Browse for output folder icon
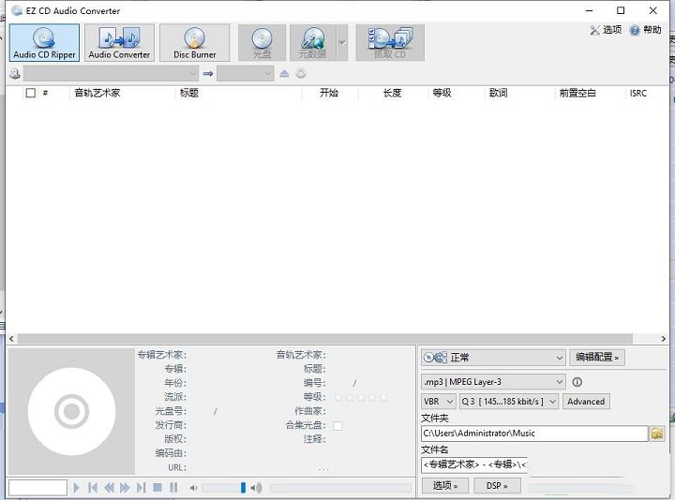Image resolution: width=675 pixels, height=500 pixels. 657,434
